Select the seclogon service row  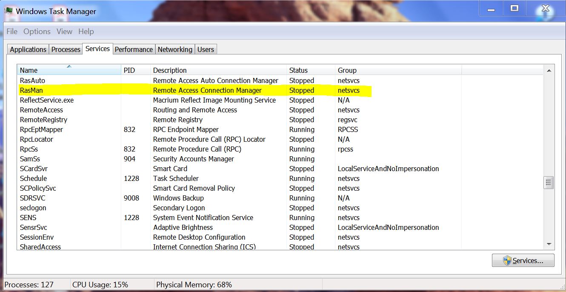[x=280, y=208]
